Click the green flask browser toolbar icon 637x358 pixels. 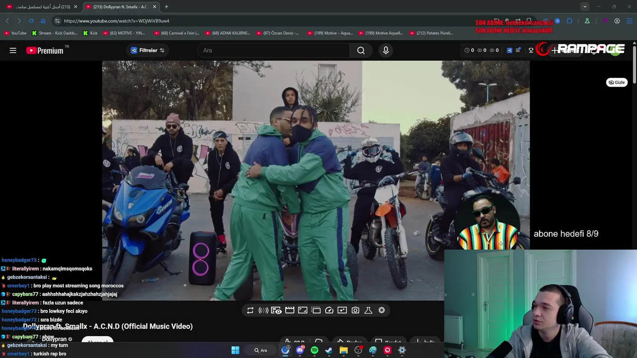(587, 21)
